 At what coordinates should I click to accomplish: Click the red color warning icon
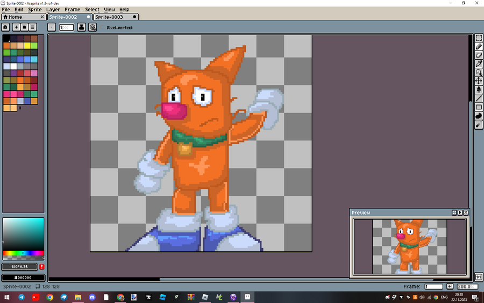click(41, 266)
